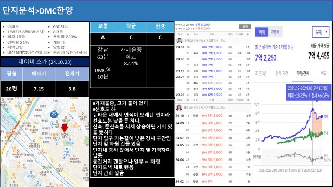Click the 전세 3억 8,000 listing row
The height and width of the screenshot is (187, 333).
click(213, 138)
